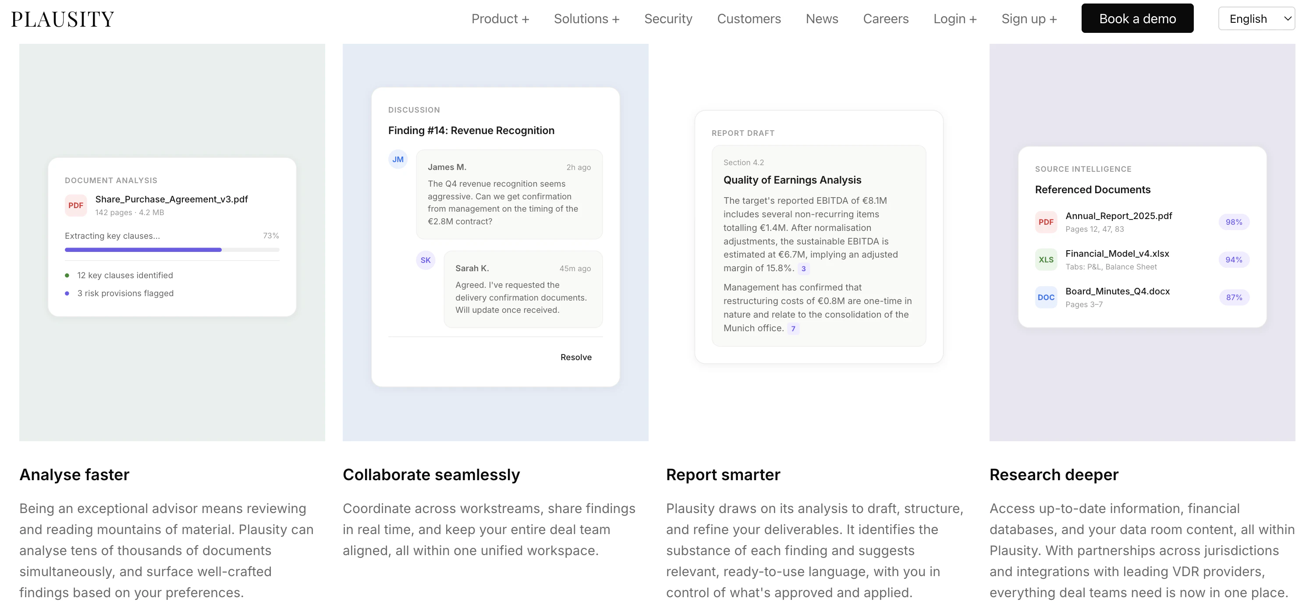Viewport: 1313px width, 609px height.
Task: Click the PDF icon beside Annual_Report_2025.pdf
Action: click(1045, 222)
